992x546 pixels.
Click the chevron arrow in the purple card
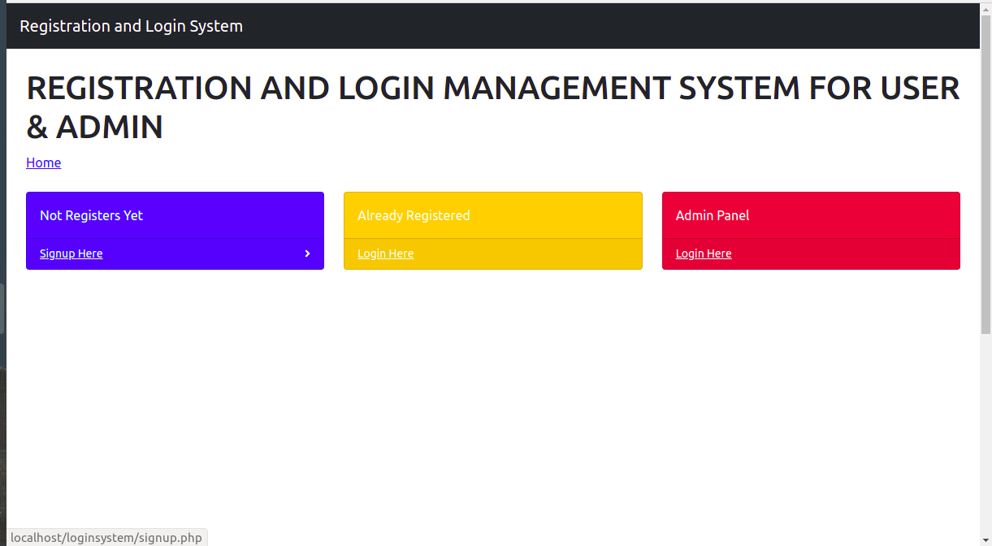point(307,253)
